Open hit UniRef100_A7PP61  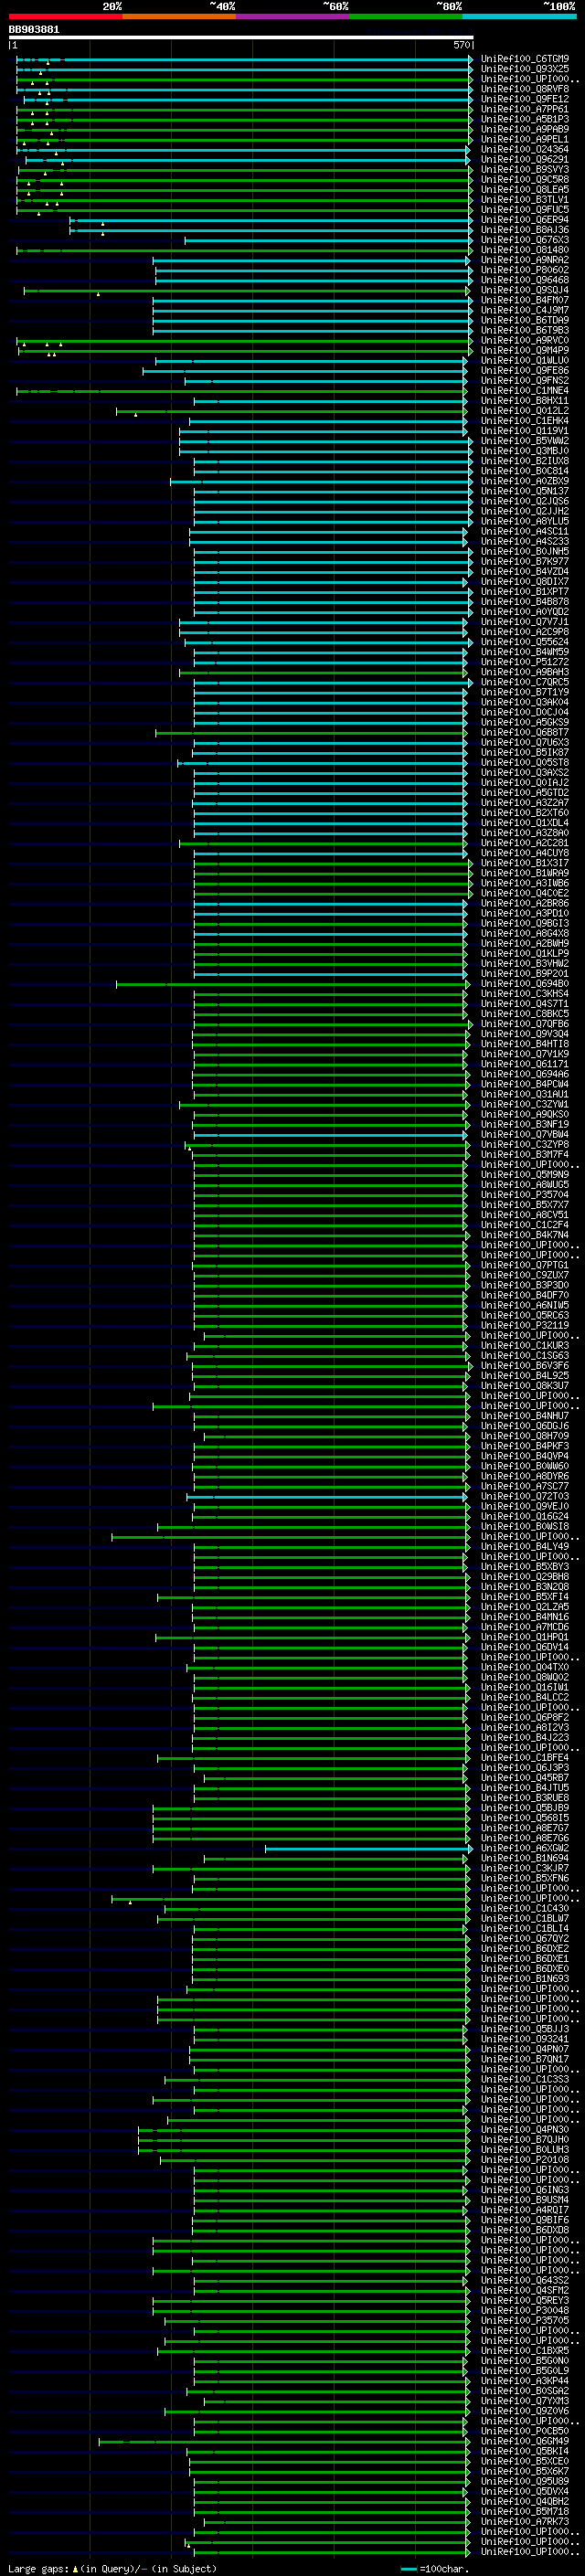pos(525,109)
